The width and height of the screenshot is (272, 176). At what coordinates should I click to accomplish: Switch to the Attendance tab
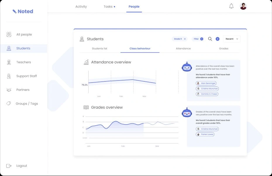183,49
